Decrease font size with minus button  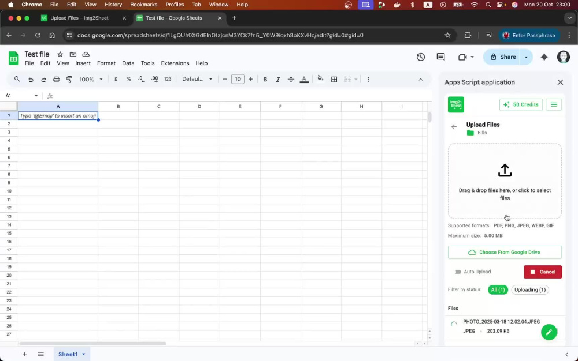pyautogui.click(x=225, y=79)
